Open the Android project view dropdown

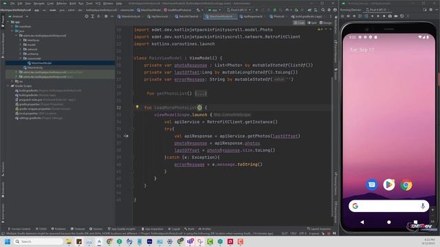click(19, 16)
